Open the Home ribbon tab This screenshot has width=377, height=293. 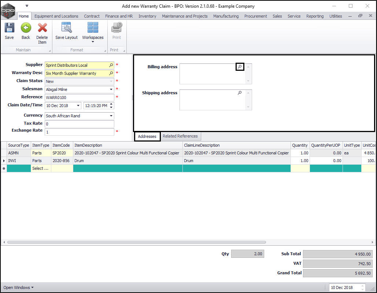pos(24,16)
